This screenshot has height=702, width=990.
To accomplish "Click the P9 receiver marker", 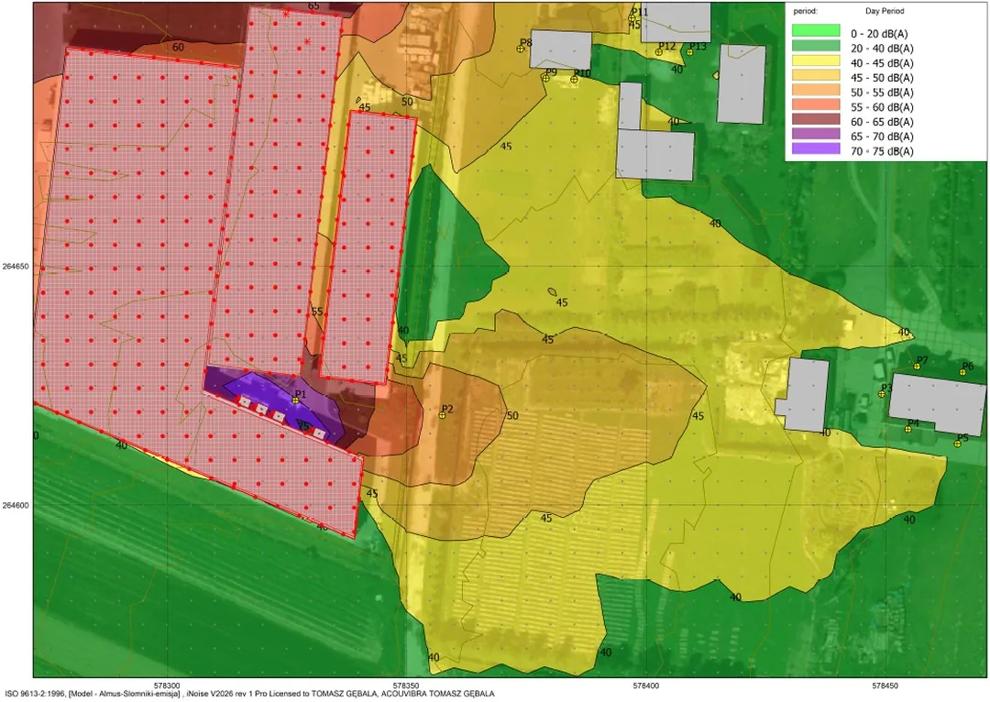I will 546,78.
